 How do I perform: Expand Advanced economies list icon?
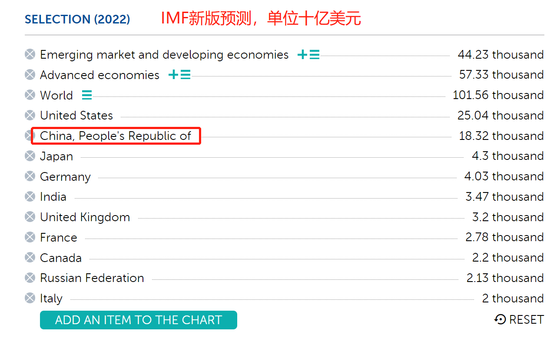pos(186,75)
